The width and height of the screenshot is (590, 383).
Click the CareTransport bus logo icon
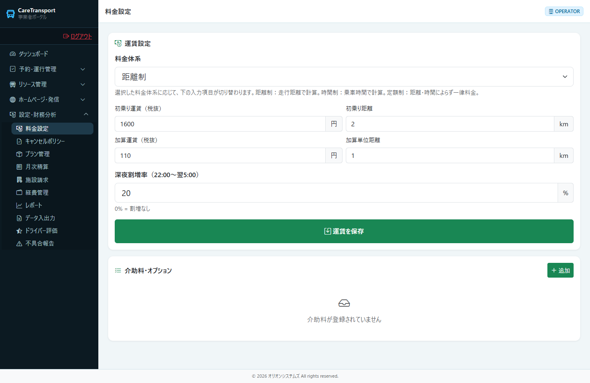click(x=11, y=14)
